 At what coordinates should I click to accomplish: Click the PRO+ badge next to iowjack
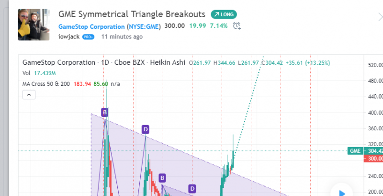pyautogui.click(x=88, y=36)
